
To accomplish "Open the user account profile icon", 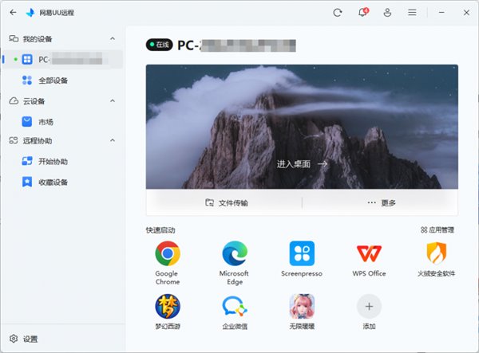I will (x=388, y=13).
